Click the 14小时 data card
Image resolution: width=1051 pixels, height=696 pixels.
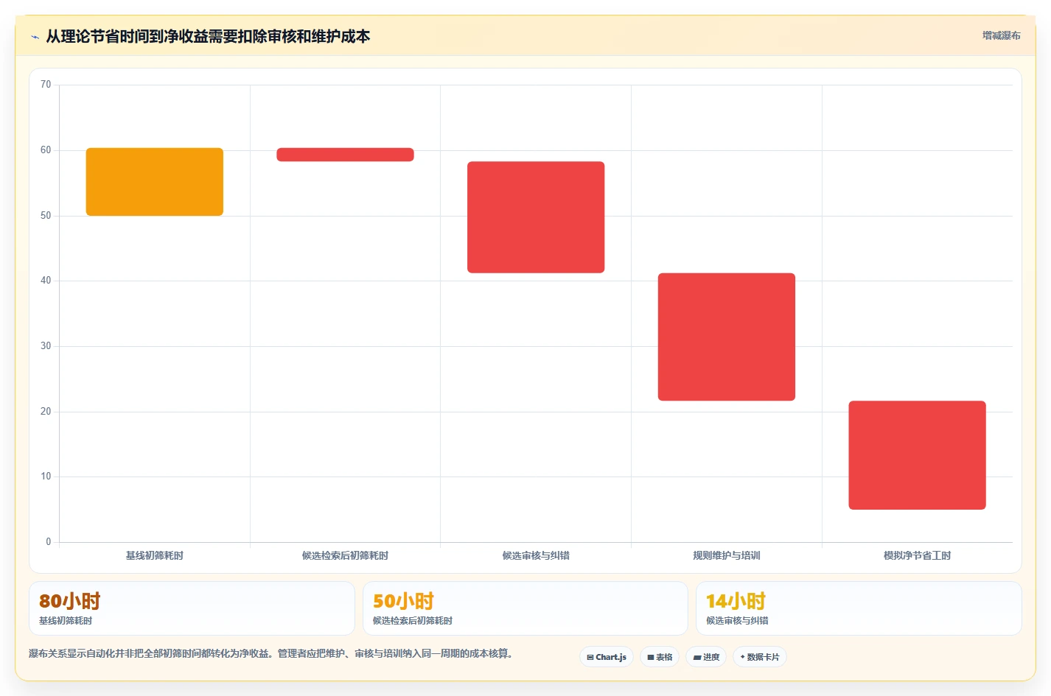pyautogui.click(x=859, y=608)
